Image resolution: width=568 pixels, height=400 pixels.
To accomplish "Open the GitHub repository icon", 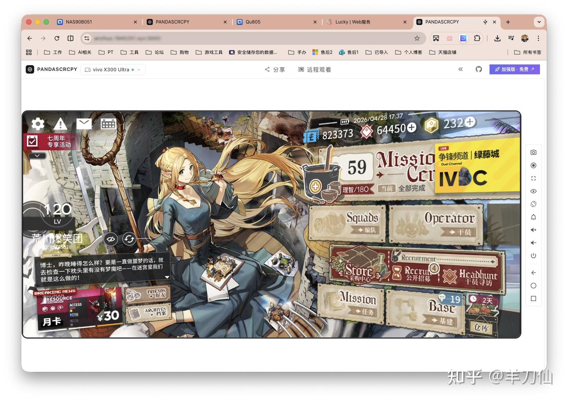I will tap(478, 69).
